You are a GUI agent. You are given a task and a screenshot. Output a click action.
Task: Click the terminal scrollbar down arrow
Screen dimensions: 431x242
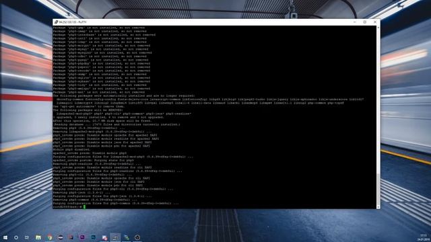coord(378,207)
